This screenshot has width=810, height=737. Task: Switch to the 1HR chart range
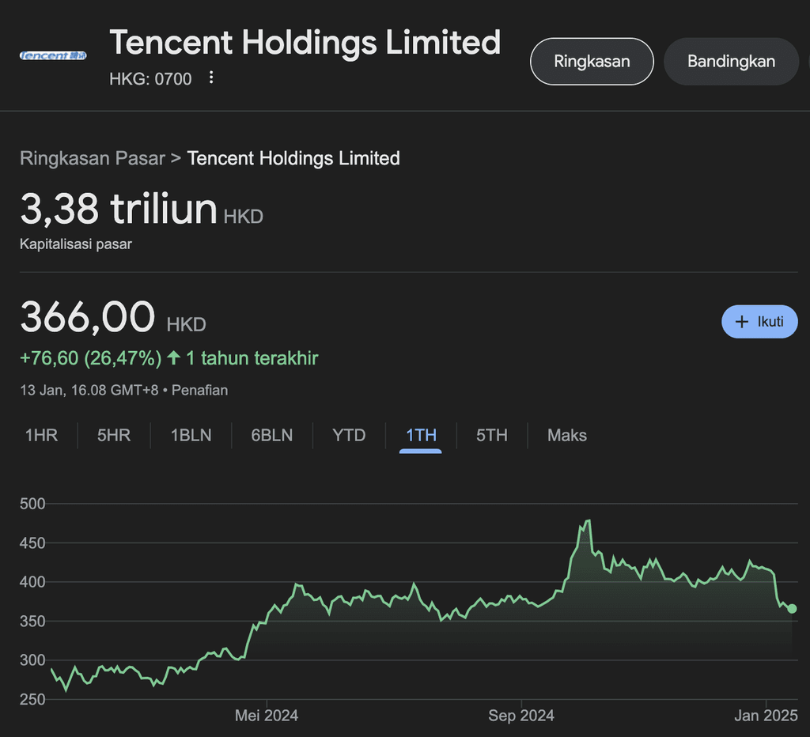41,436
